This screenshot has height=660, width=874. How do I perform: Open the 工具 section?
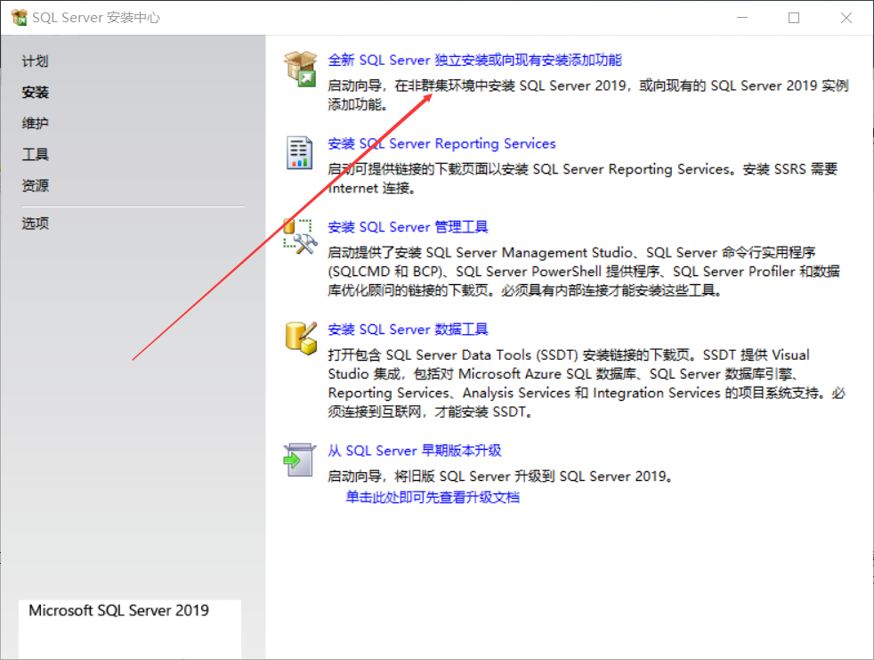coord(35,154)
